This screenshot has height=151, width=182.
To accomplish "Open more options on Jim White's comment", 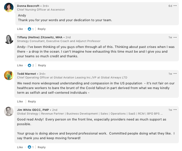I will (x=175, y=110).
